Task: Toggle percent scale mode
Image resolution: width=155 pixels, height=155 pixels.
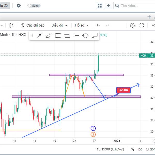Action: tap(133, 149)
